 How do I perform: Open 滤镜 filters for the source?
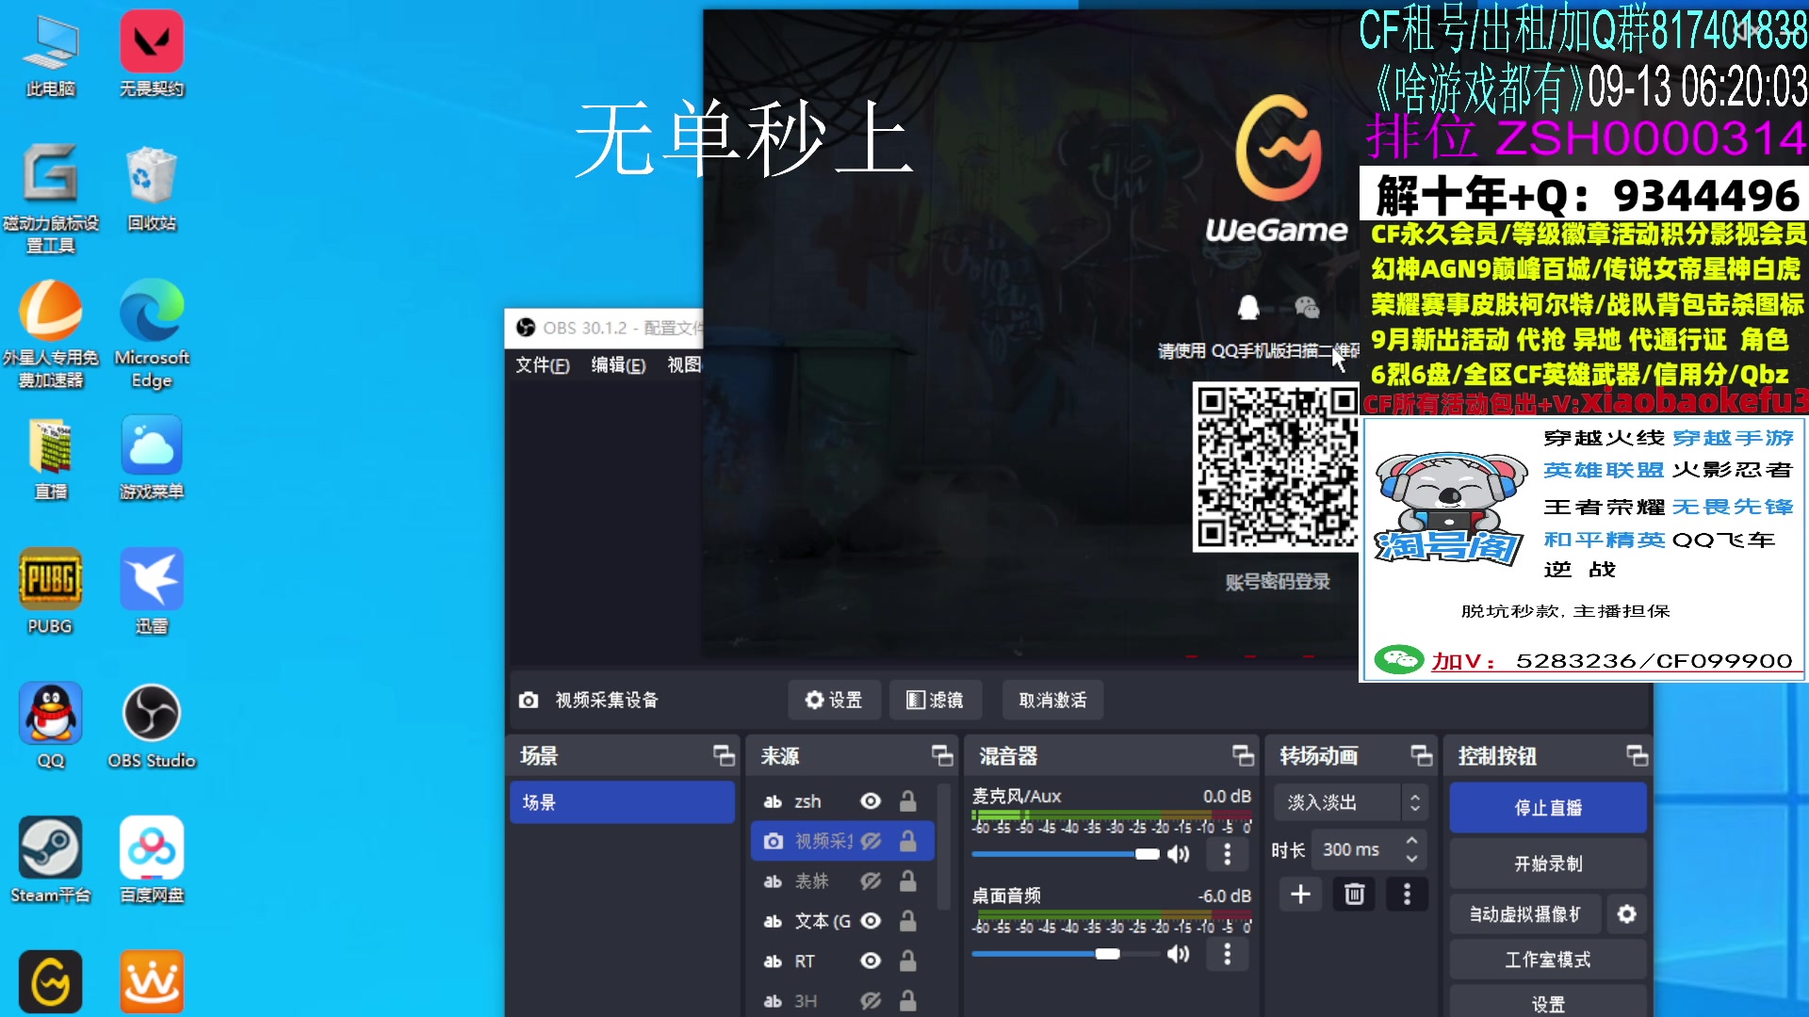[935, 700]
